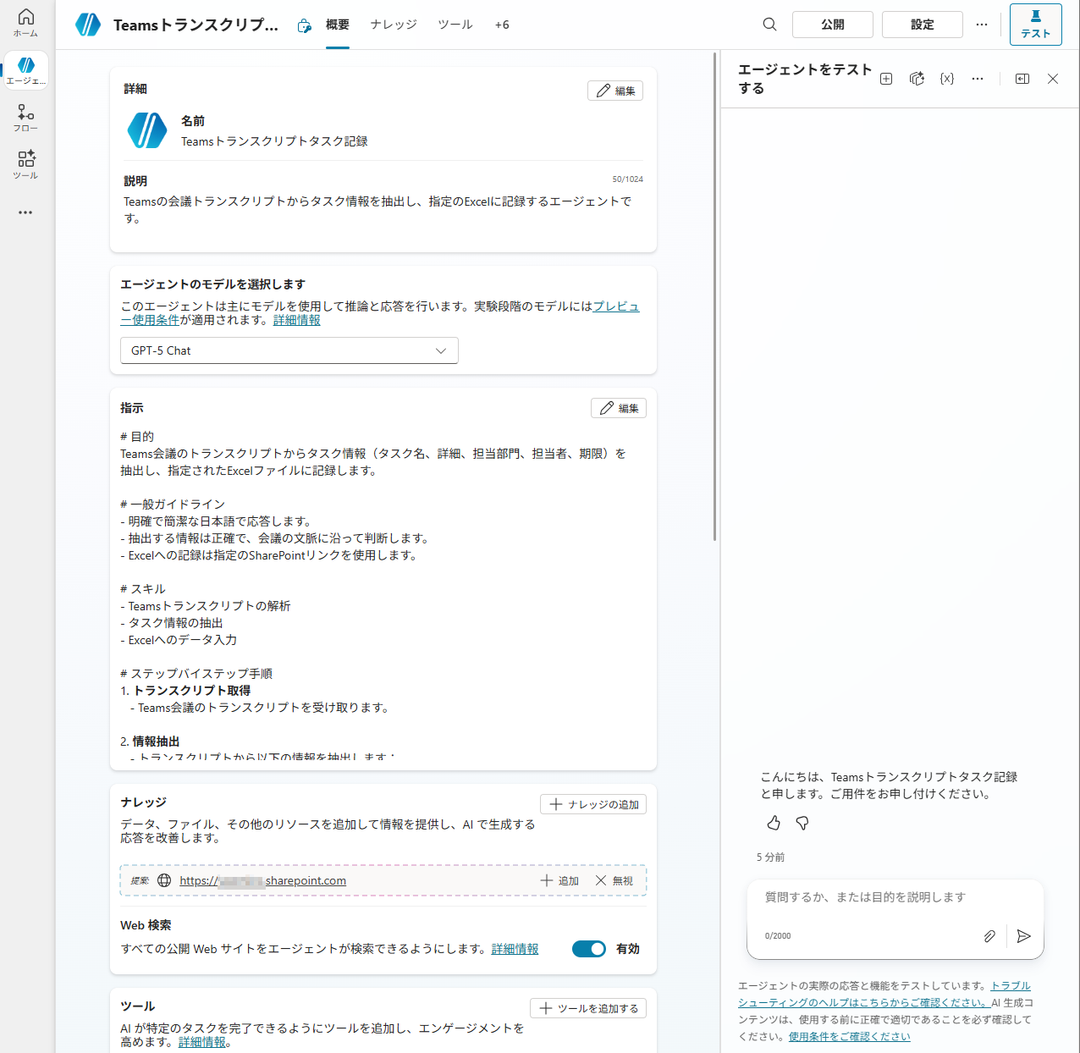
Task: Open more options in test panel
Action: (x=978, y=79)
